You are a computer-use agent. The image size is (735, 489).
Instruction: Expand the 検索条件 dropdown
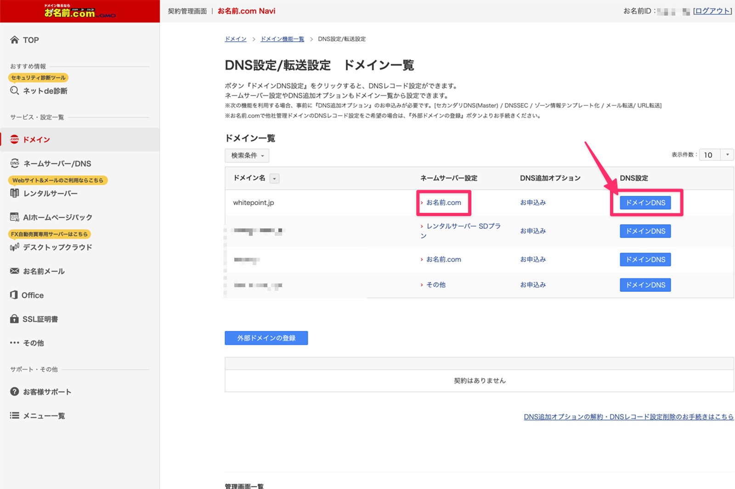[x=247, y=156]
